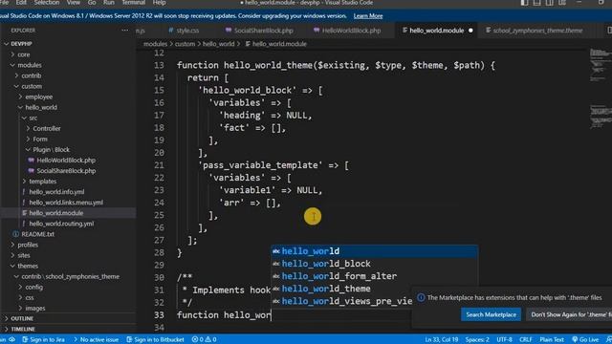Screen dimensions: 612x344
Task: Click the hello_world breadcrumb segment
Action: (219, 44)
